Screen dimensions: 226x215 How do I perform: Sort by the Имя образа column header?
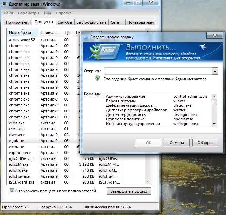(x=22, y=32)
